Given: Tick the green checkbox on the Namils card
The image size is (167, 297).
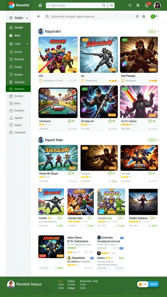Looking at the screenshot, I should click(150, 121).
